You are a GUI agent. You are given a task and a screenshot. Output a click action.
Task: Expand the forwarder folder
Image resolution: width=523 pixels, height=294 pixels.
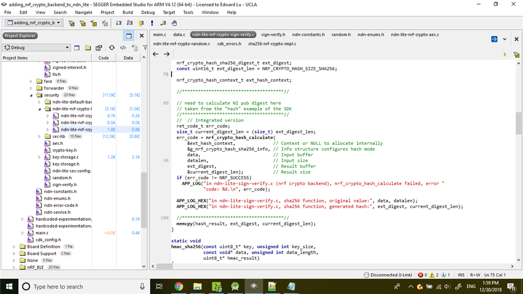point(31,88)
